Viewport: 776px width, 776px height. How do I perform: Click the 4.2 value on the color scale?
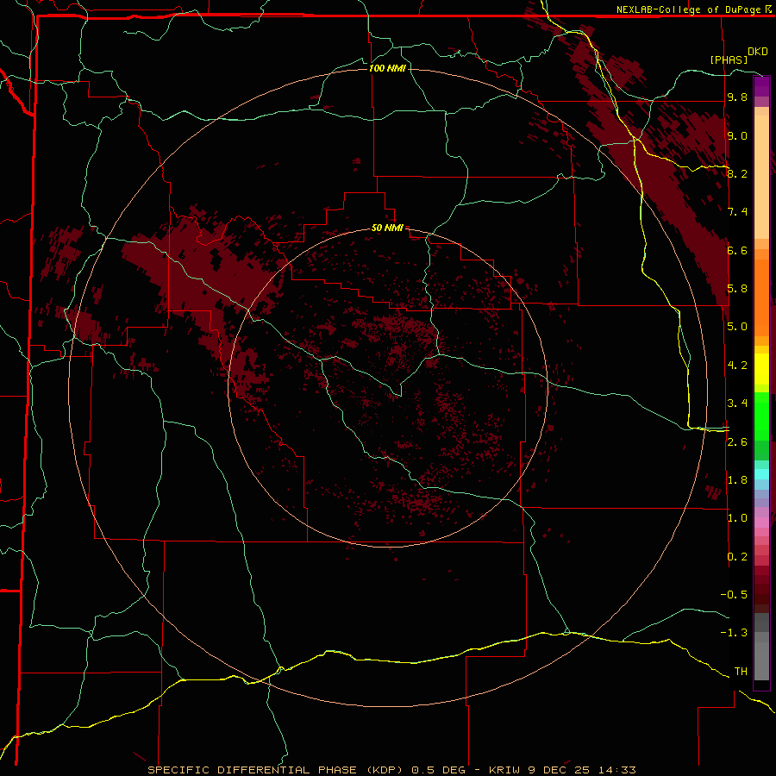737,366
